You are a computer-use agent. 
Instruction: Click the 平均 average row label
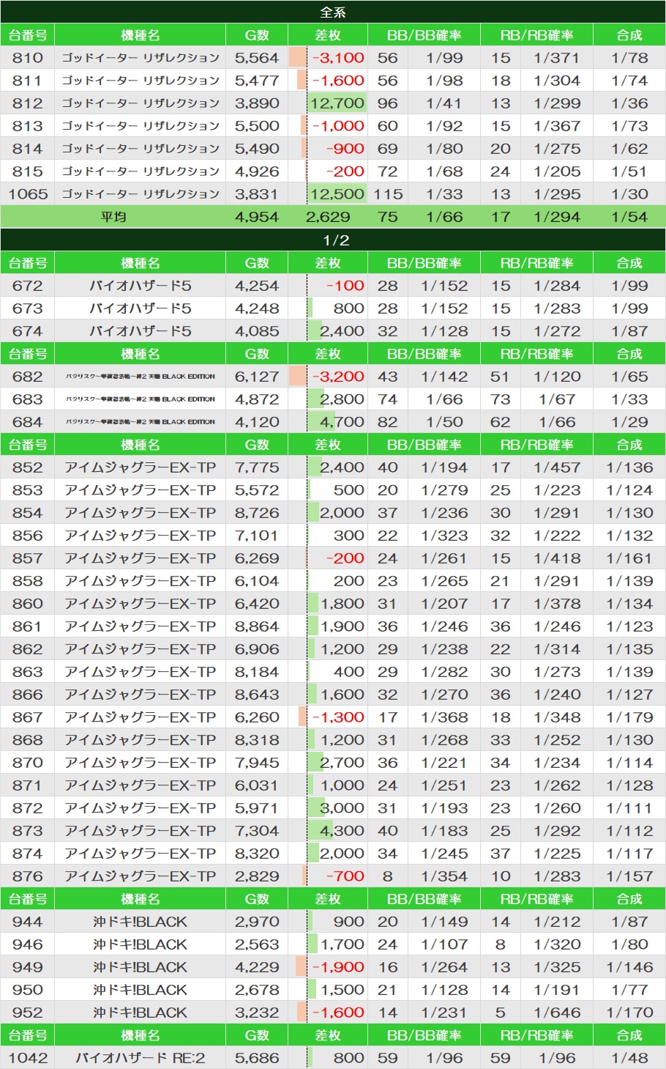click(x=113, y=217)
